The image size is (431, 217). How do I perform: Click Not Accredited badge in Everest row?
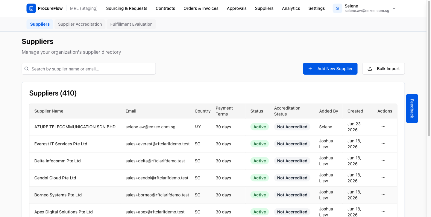292,144
